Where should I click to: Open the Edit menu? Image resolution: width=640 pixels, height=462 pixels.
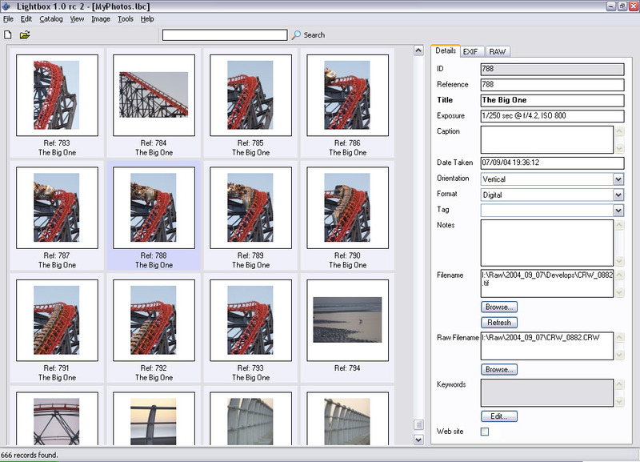pyautogui.click(x=26, y=18)
